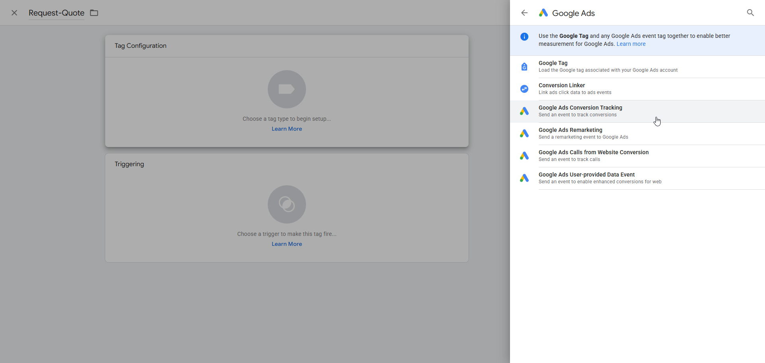
Task: Click the tag icon in Tag Configuration
Action: coord(287,89)
